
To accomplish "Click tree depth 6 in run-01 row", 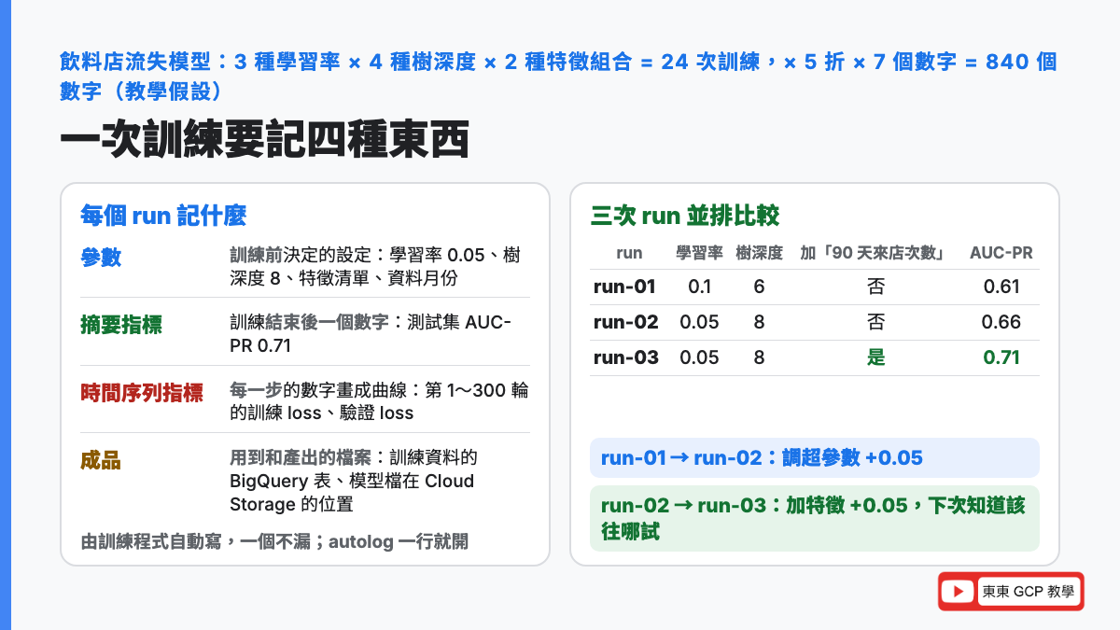I will click(x=759, y=287).
